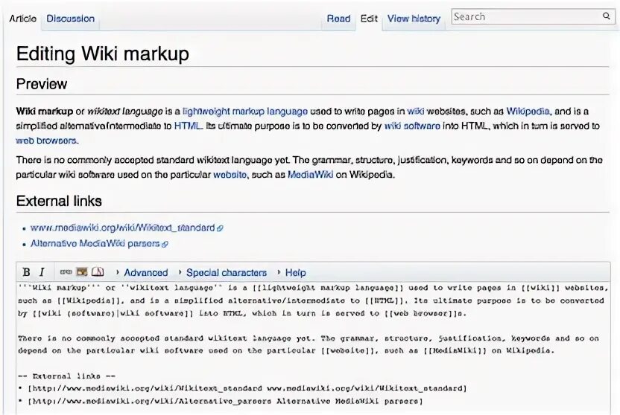Switch to the Read tab

click(338, 19)
